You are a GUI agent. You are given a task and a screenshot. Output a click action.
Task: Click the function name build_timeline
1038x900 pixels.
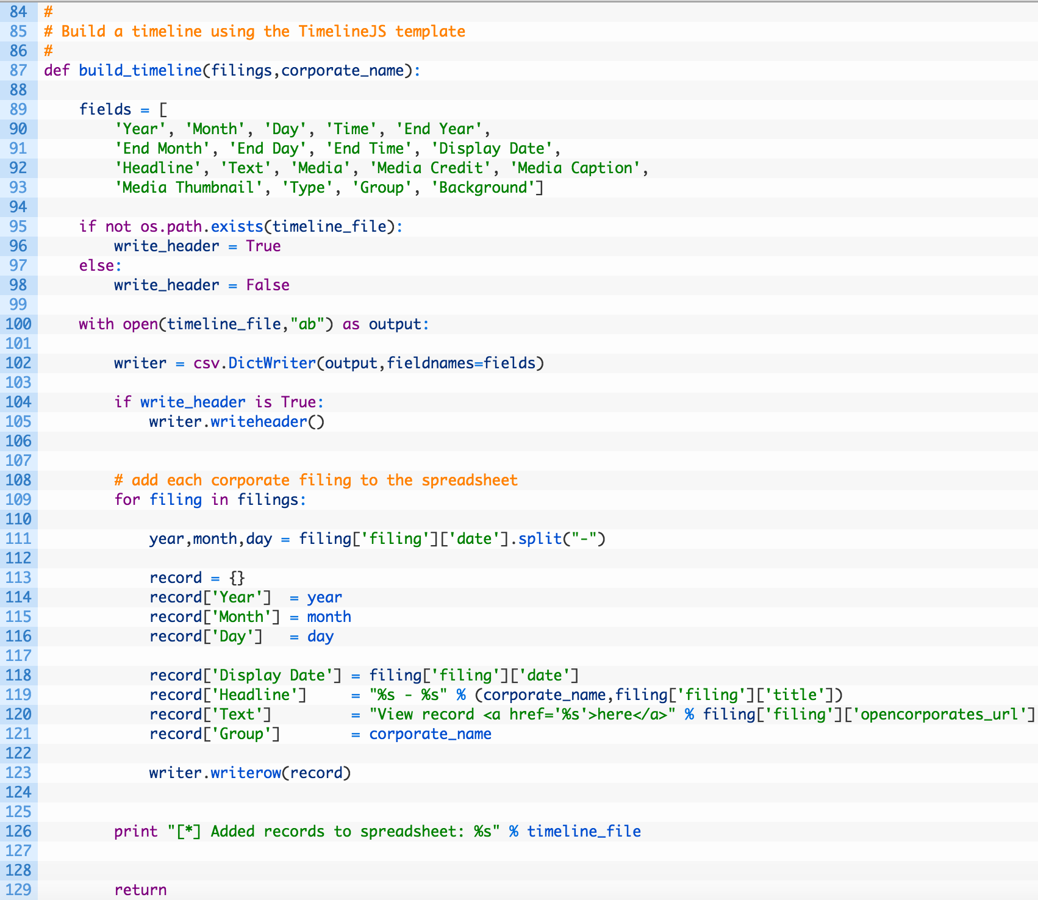coord(140,71)
